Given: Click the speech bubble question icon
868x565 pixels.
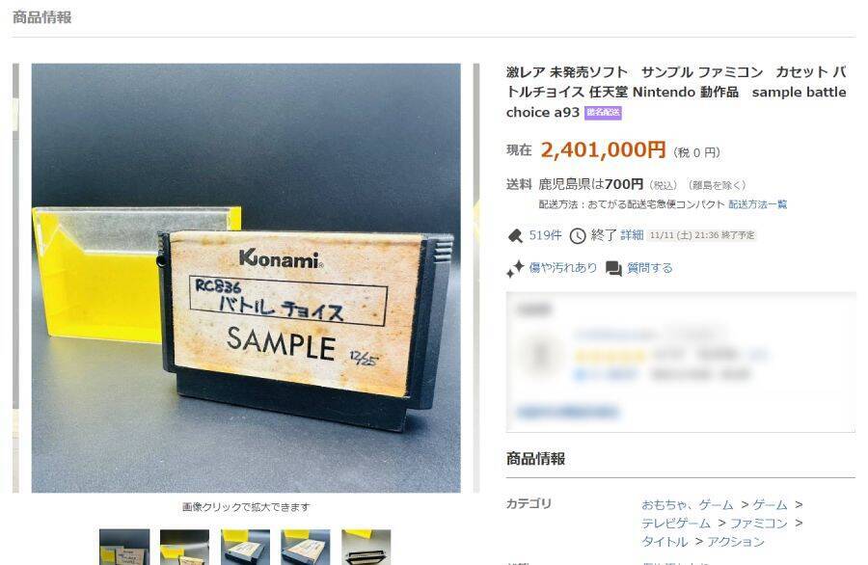Looking at the screenshot, I should [613, 268].
